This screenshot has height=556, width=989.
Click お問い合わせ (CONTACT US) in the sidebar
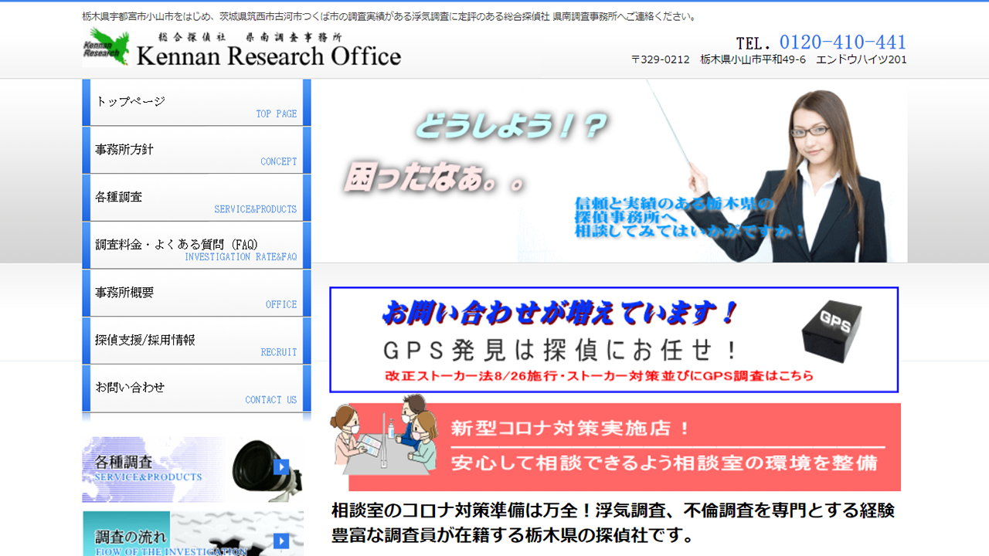[x=195, y=388]
